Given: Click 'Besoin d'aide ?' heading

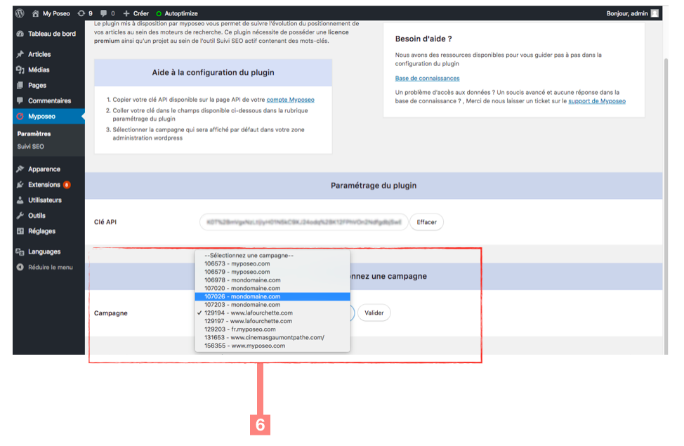Looking at the screenshot, I should pos(423,39).
